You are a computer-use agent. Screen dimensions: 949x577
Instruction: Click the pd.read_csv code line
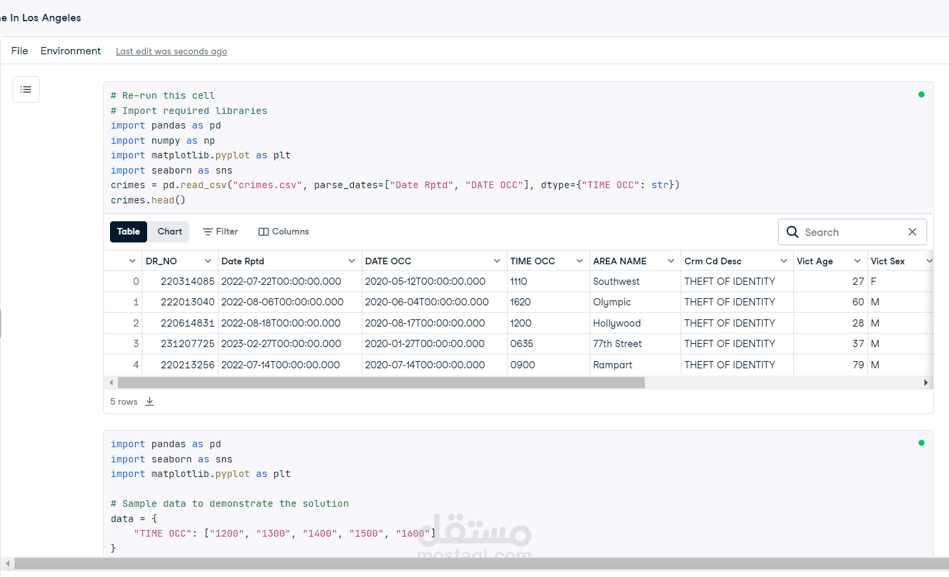(x=395, y=185)
